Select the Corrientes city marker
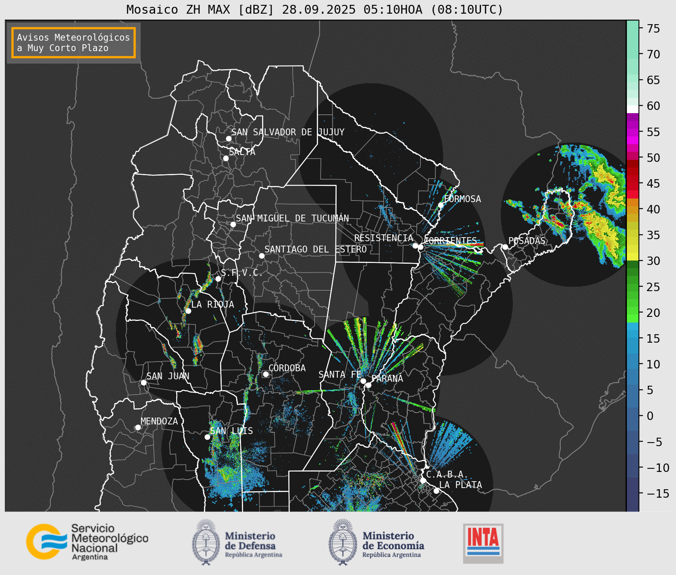The image size is (676, 575). point(420,247)
